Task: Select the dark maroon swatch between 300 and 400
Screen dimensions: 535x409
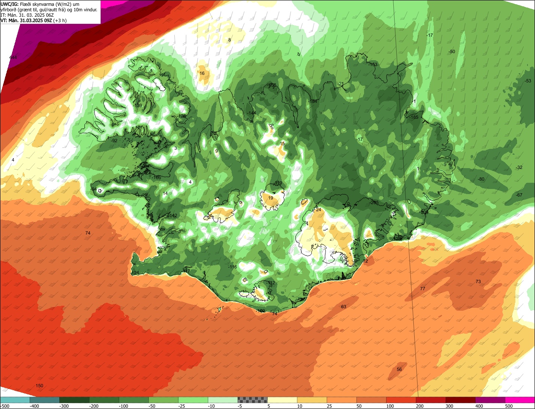Action: [x=460, y=400]
